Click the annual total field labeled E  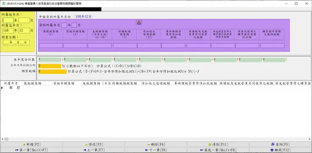point(150,60)
